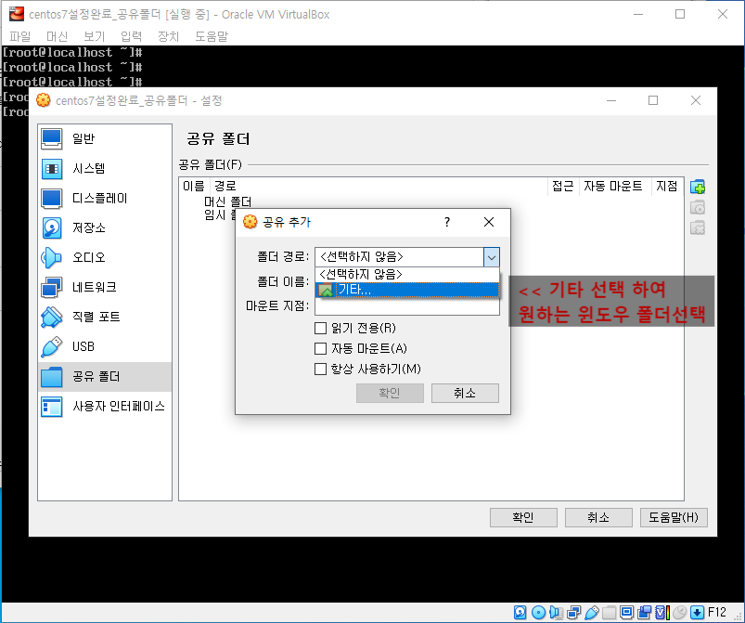
Task: Click the network status bar icon
Action: 573,613
